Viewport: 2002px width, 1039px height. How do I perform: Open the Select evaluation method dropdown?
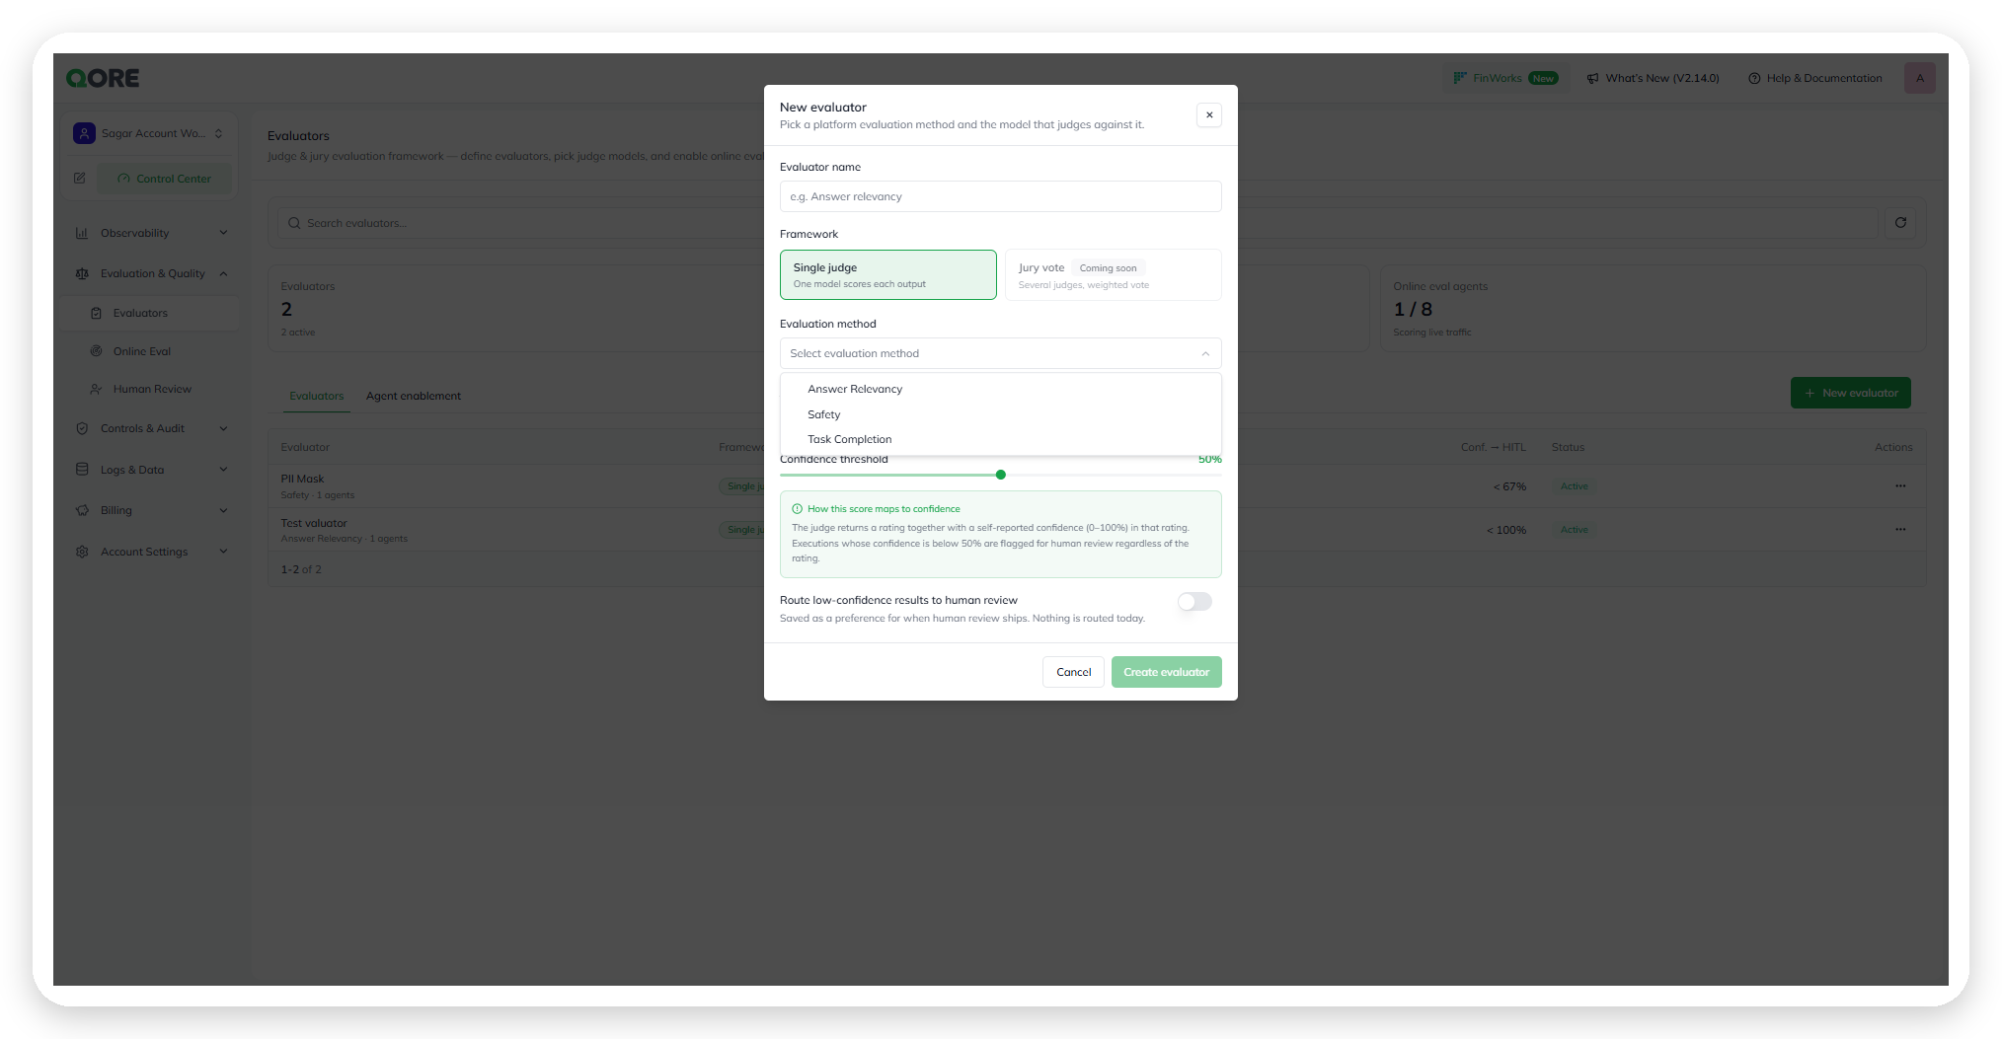[x=1000, y=353]
